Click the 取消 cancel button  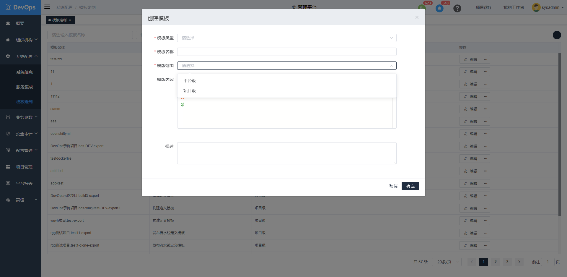click(393, 186)
